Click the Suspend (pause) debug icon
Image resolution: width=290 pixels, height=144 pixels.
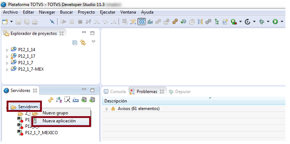click(72, 22)
